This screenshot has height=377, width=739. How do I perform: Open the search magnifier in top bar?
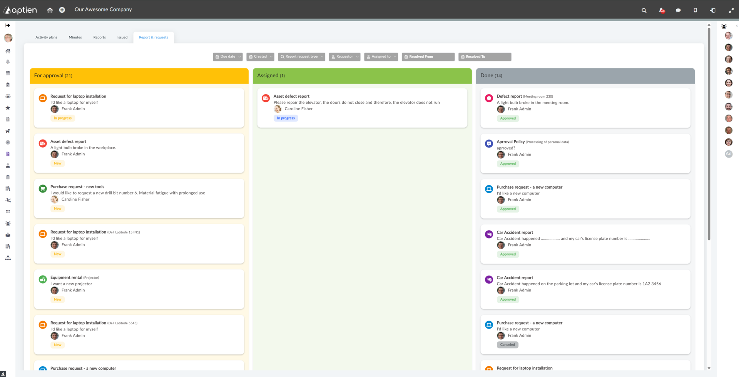(x=644, y=10)
